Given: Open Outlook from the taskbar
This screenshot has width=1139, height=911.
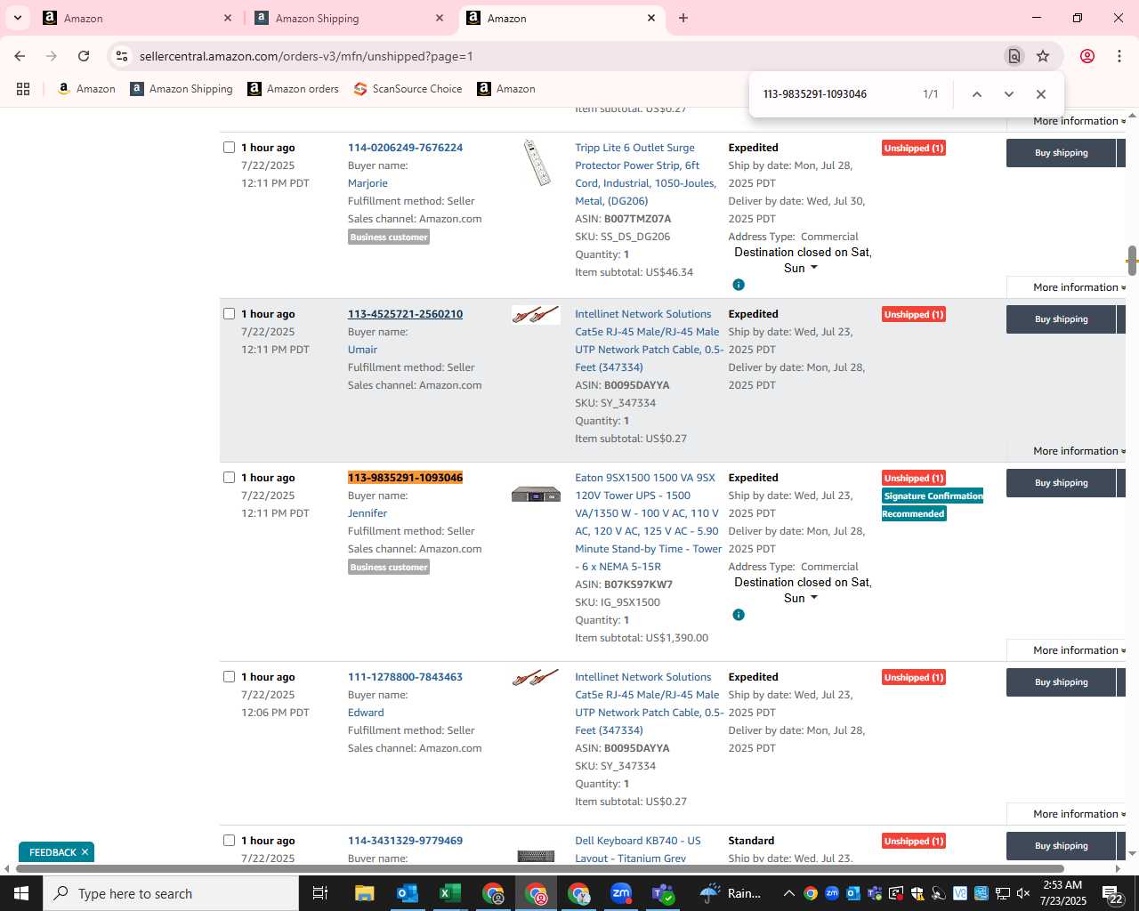Looking at the screenshot, I should tap(407, 893).
